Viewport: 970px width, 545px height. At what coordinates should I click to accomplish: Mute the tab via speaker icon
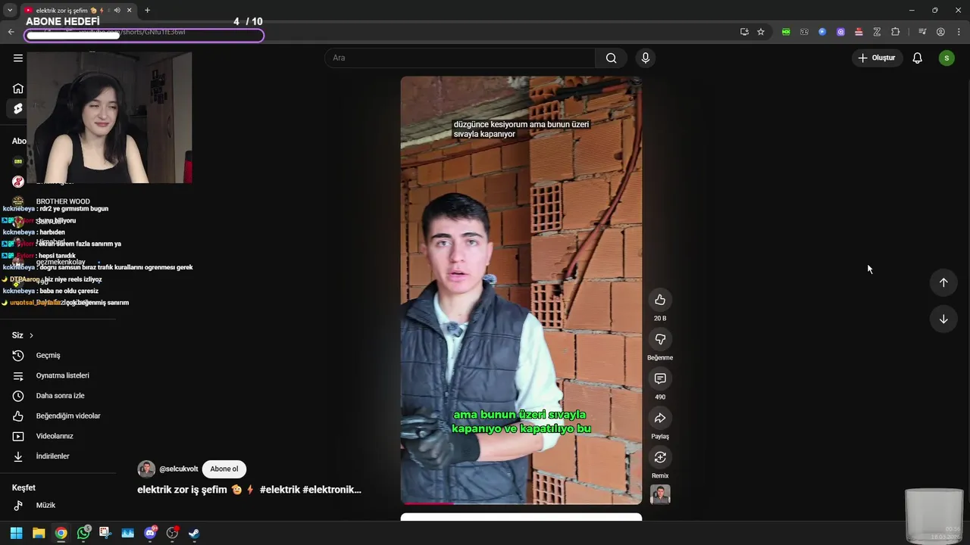coord(117,10)
